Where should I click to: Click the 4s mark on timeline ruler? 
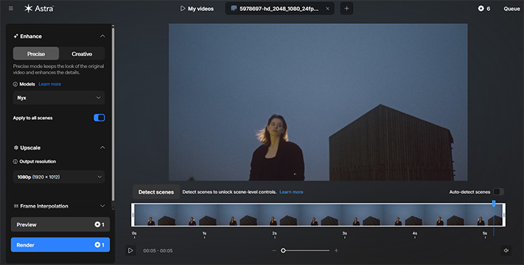415,234
